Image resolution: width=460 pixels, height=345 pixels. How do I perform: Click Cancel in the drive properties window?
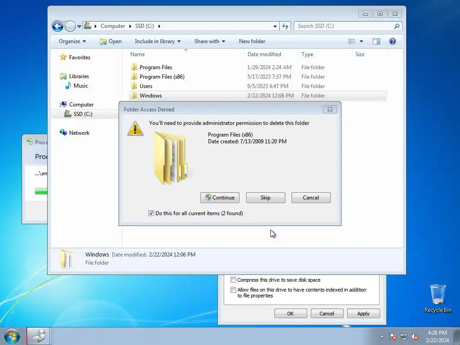327,313
